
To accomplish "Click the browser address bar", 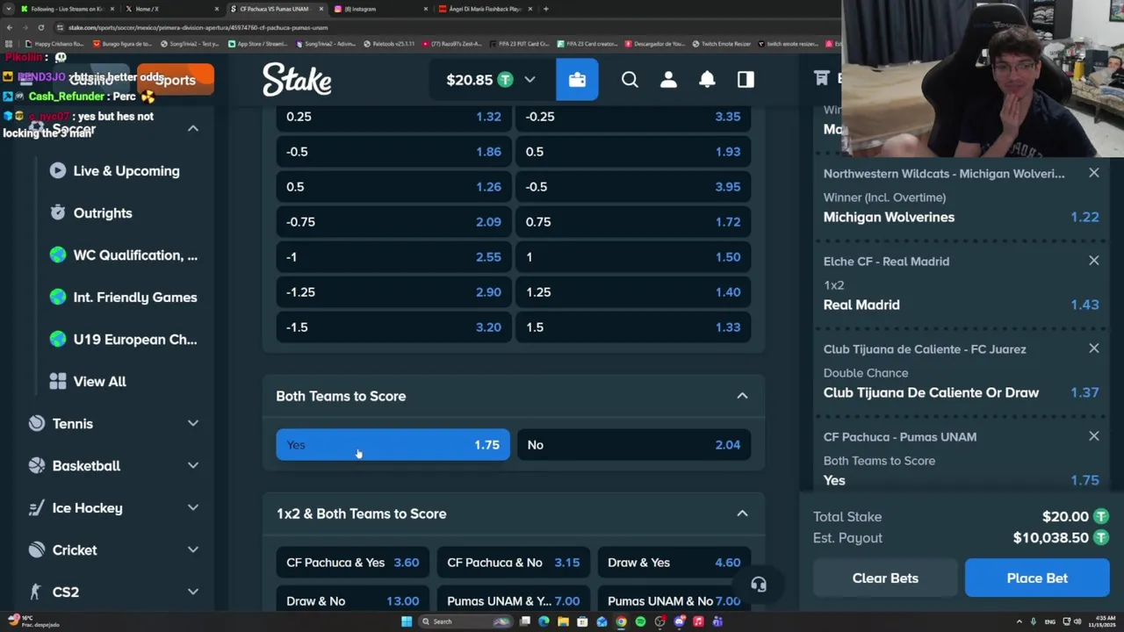I will [x=439, y=27].
